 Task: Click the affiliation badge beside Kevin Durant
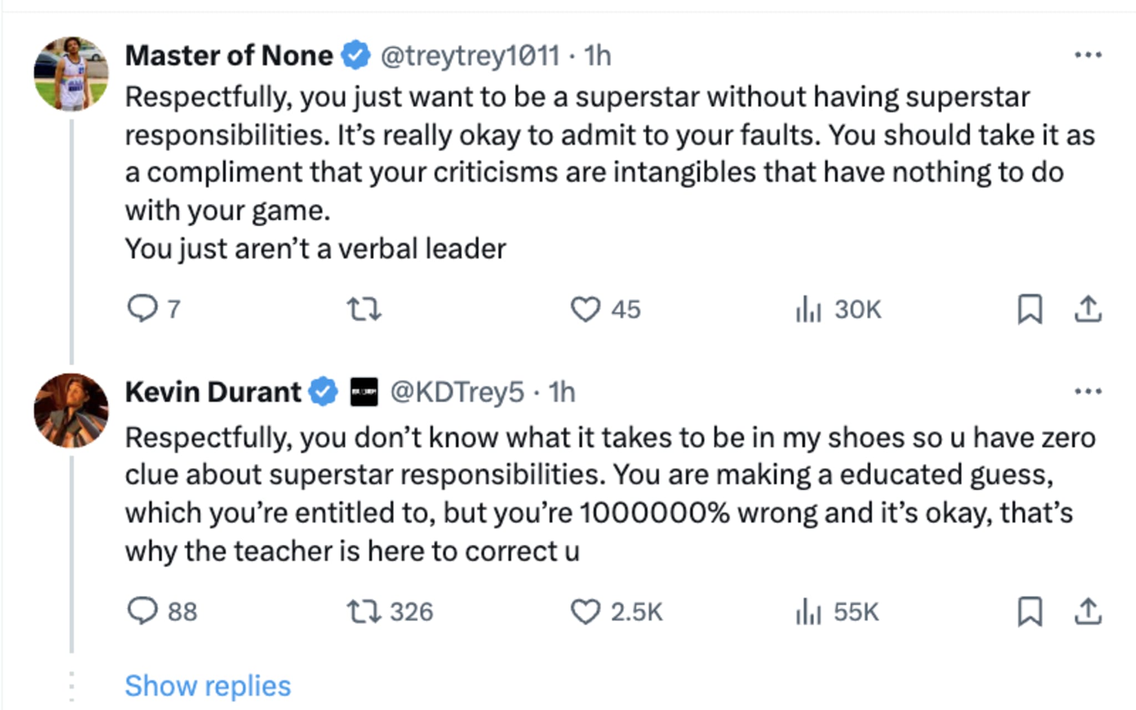point(364,392)
